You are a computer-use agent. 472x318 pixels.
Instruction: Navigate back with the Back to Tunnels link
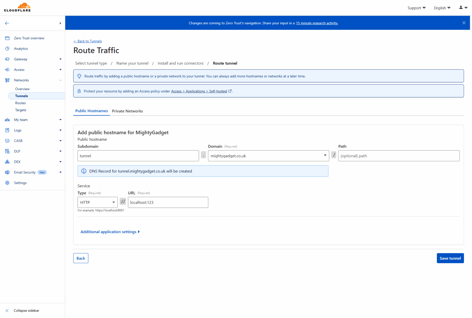pyautogui.click(x=88, y=41)
